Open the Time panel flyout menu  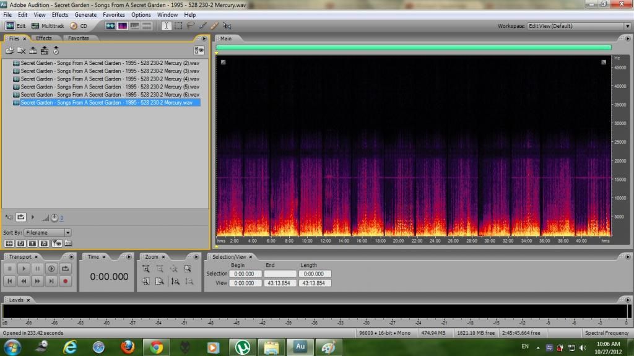pos(129,257)
